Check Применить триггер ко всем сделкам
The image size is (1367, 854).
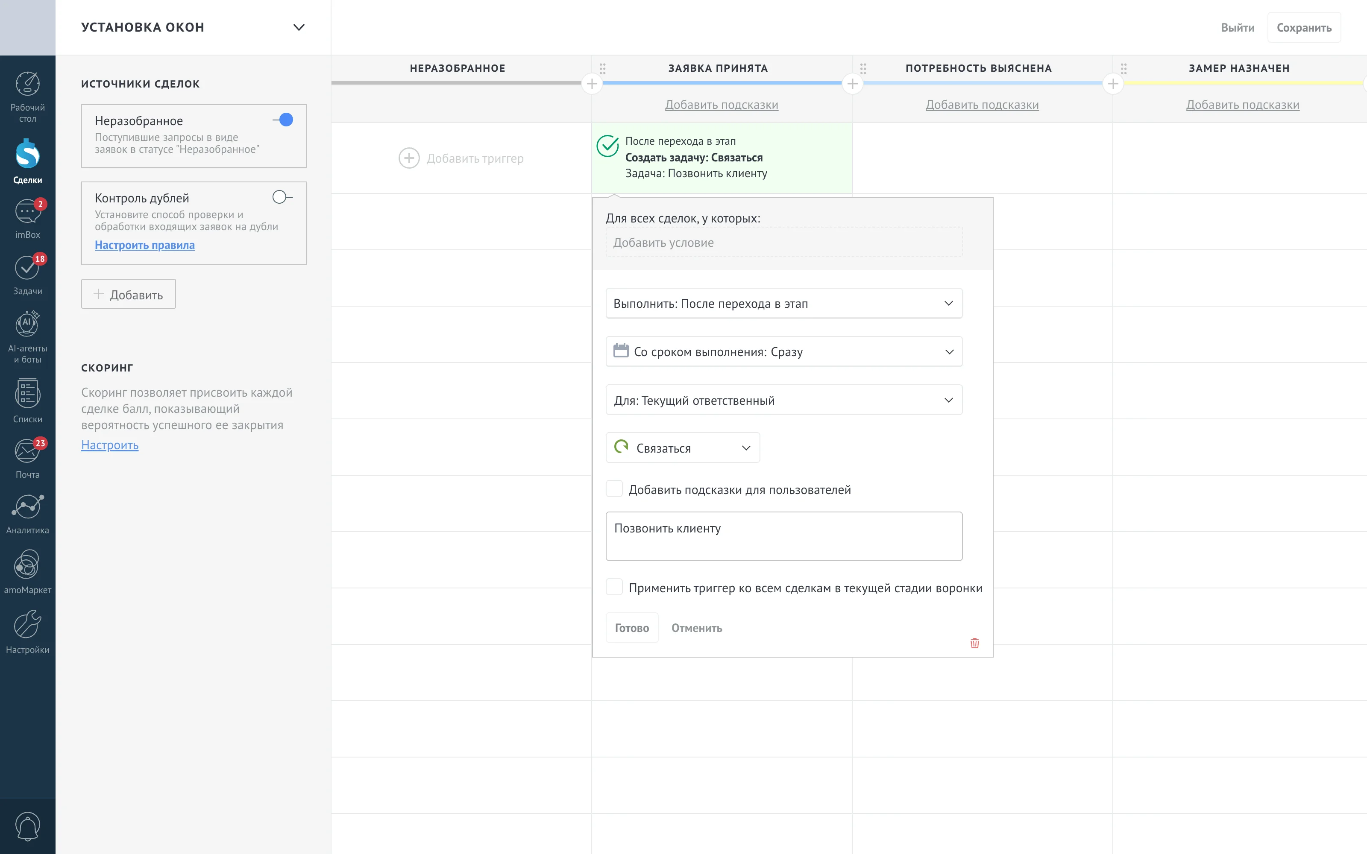coord(614,587)
